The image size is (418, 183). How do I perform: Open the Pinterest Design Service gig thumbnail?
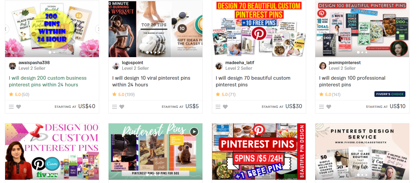pos(362,152)
